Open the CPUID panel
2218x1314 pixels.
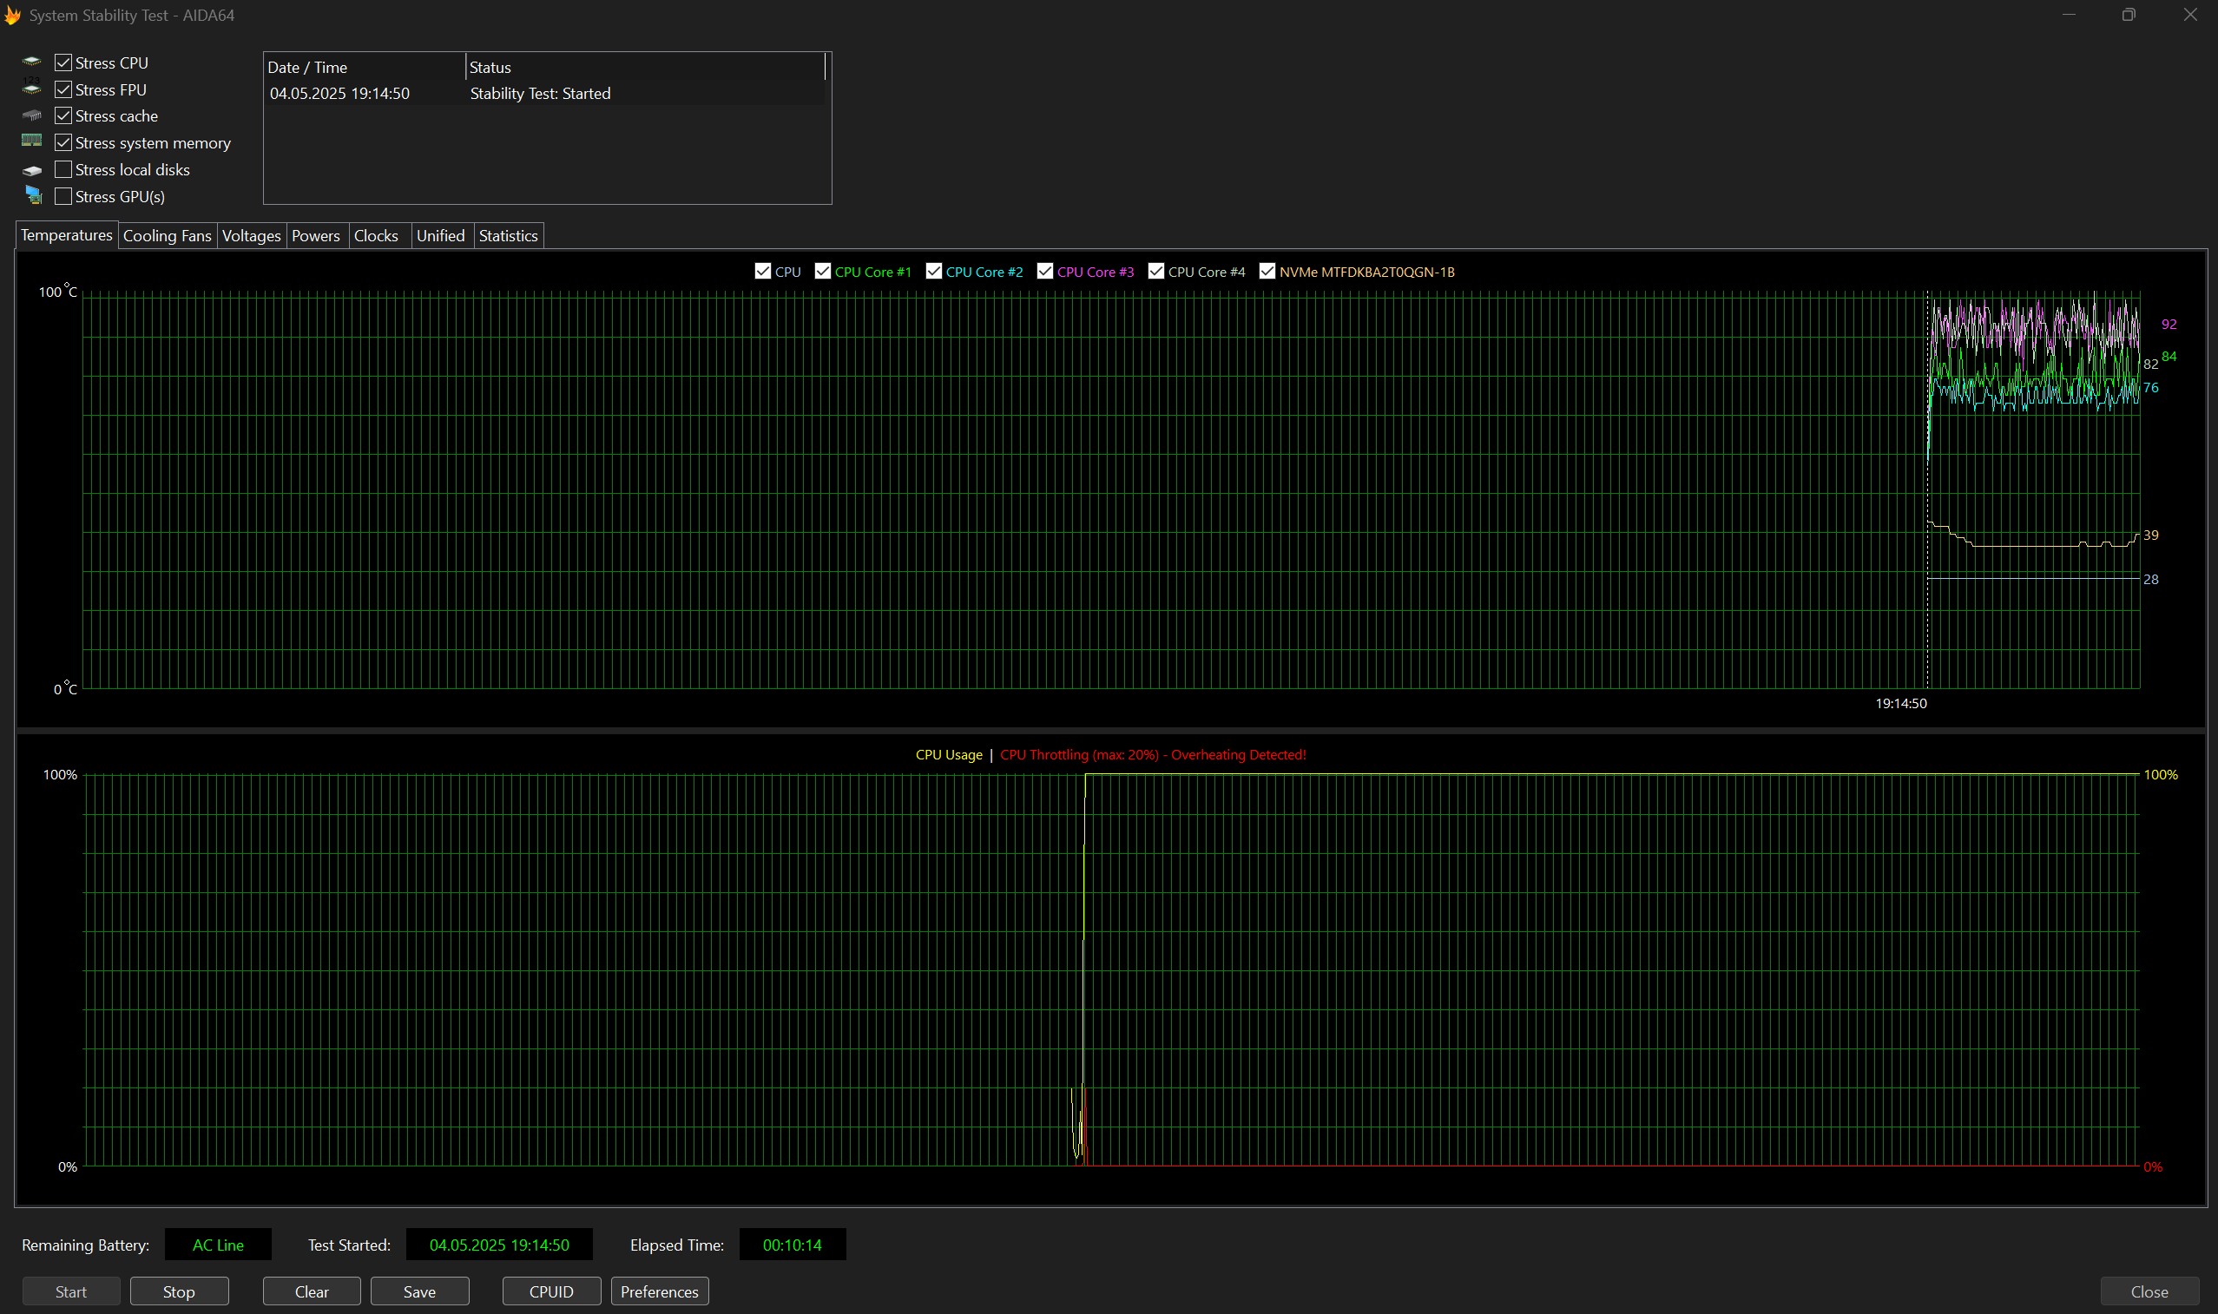point(550,1291)
